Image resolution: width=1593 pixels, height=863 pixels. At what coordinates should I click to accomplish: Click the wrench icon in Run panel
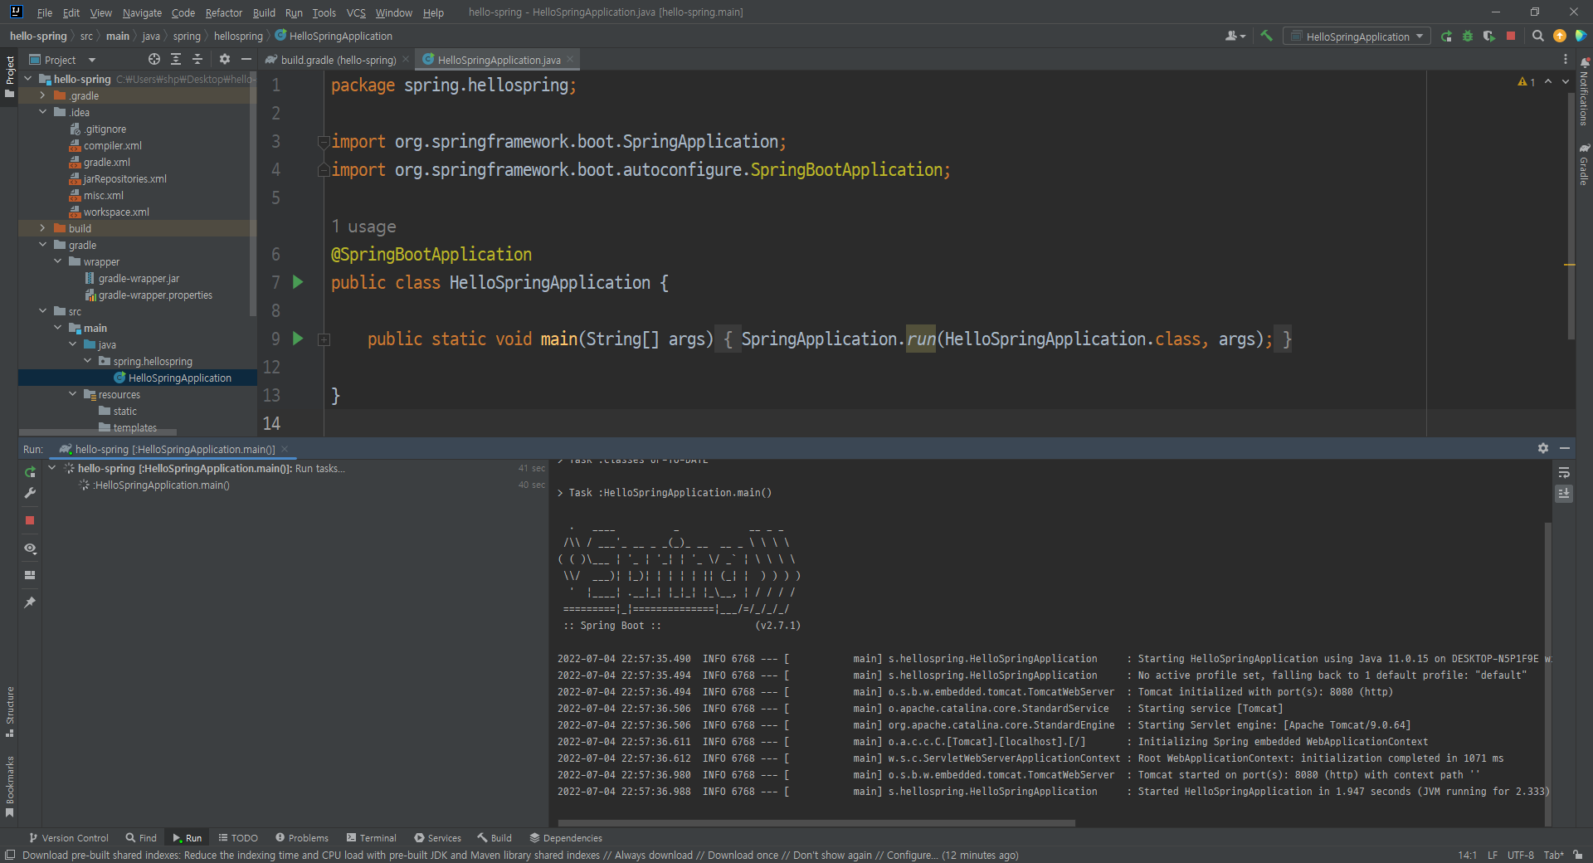(x=31, y=493)
